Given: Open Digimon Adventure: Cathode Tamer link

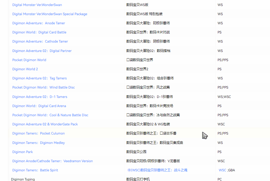Looking at the screenshot, I should point(40,42).
